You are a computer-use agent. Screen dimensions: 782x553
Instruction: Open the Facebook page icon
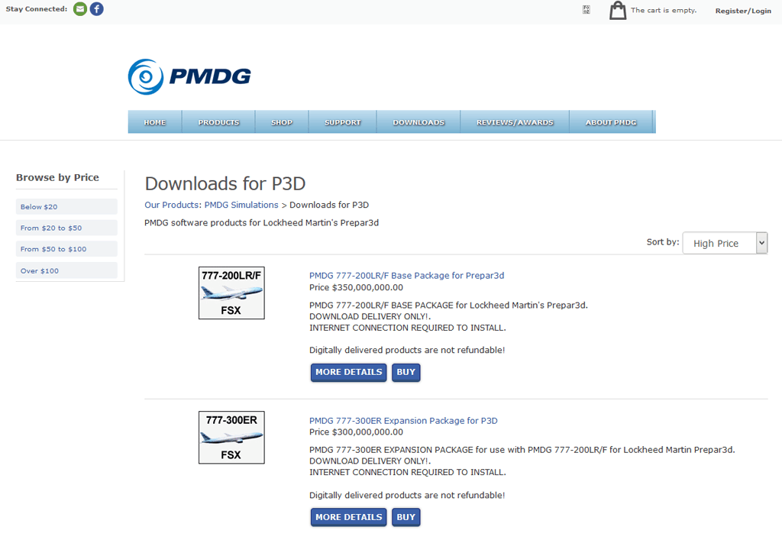tap(97, 9)
